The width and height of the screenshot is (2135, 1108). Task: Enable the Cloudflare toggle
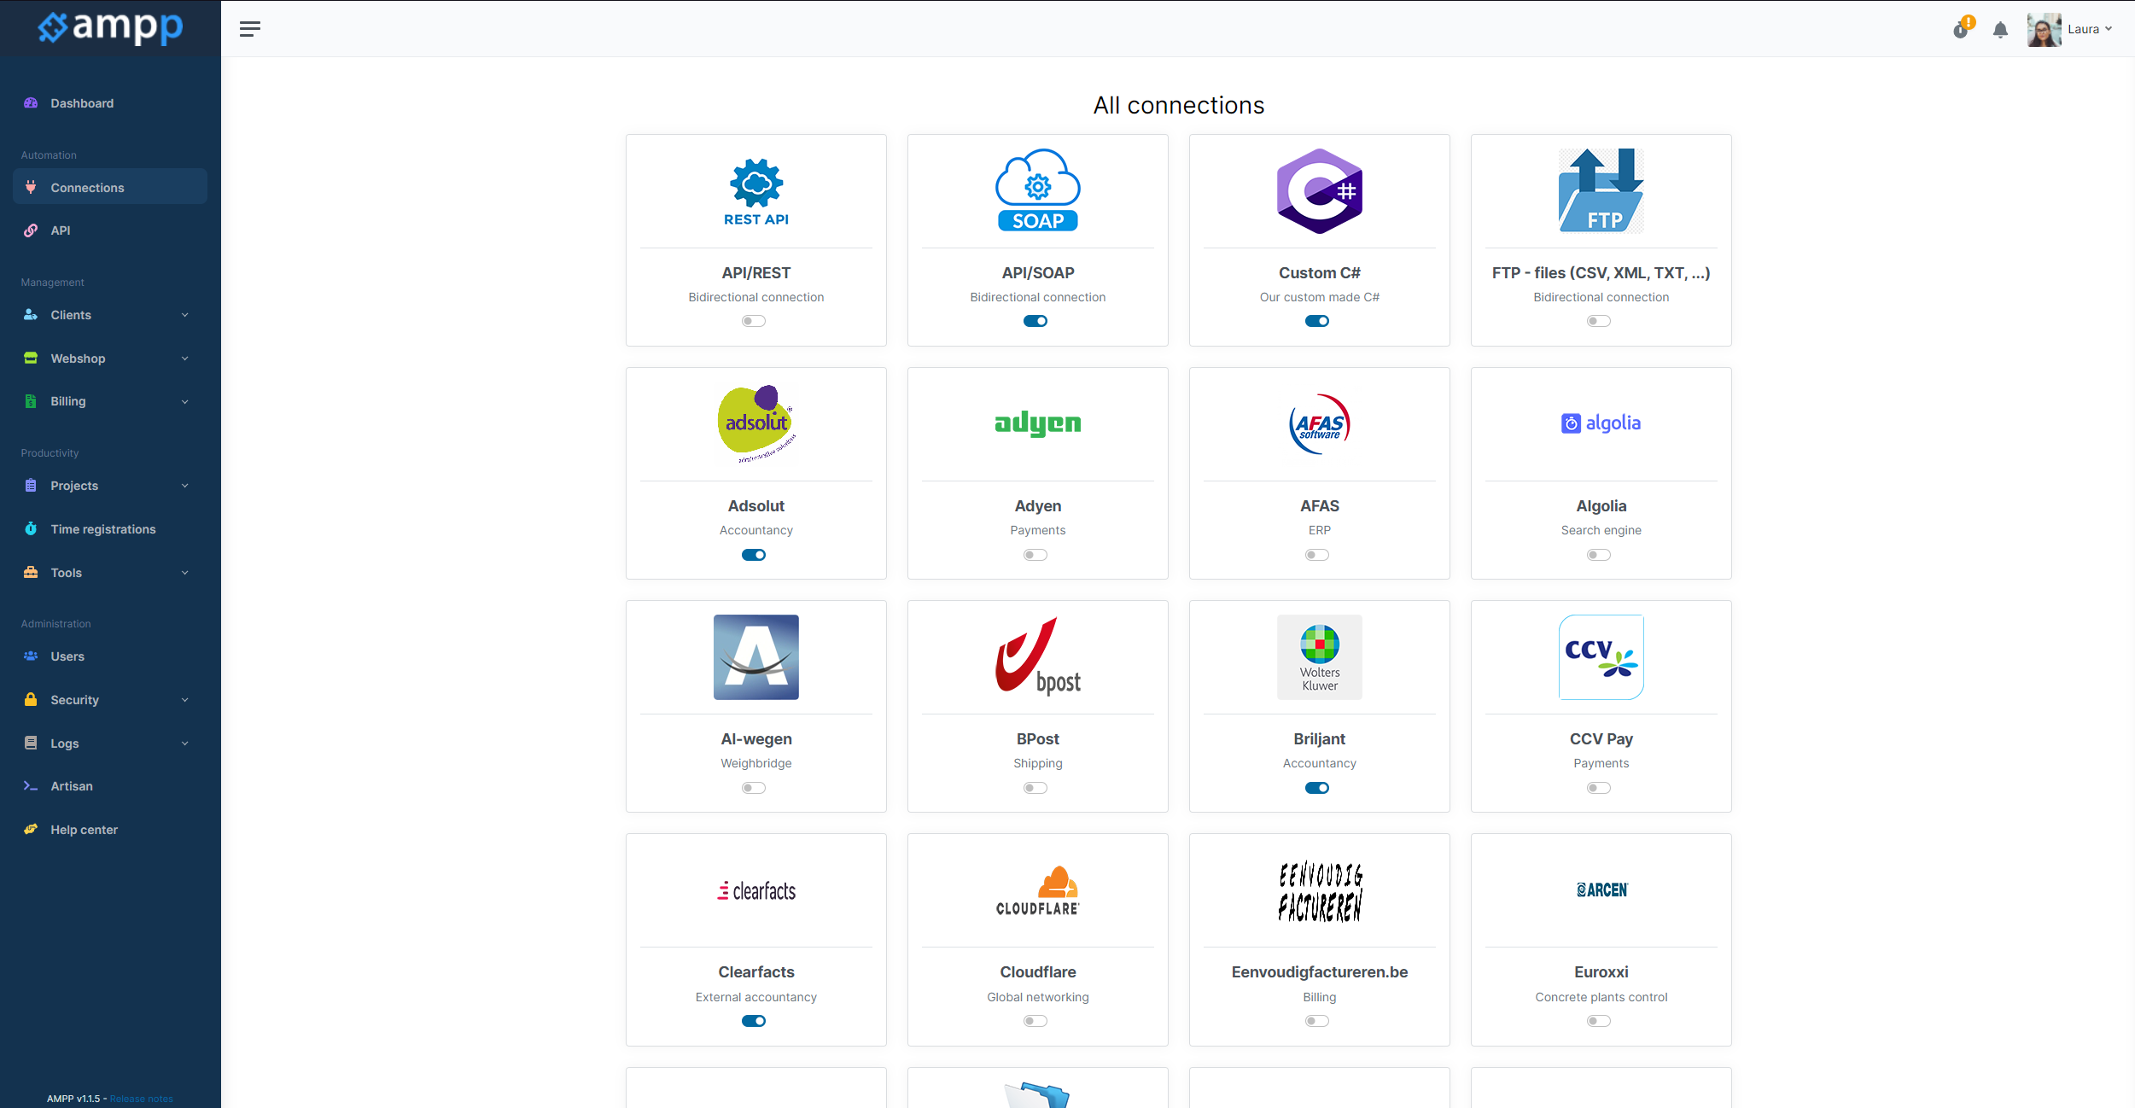1035,1021
